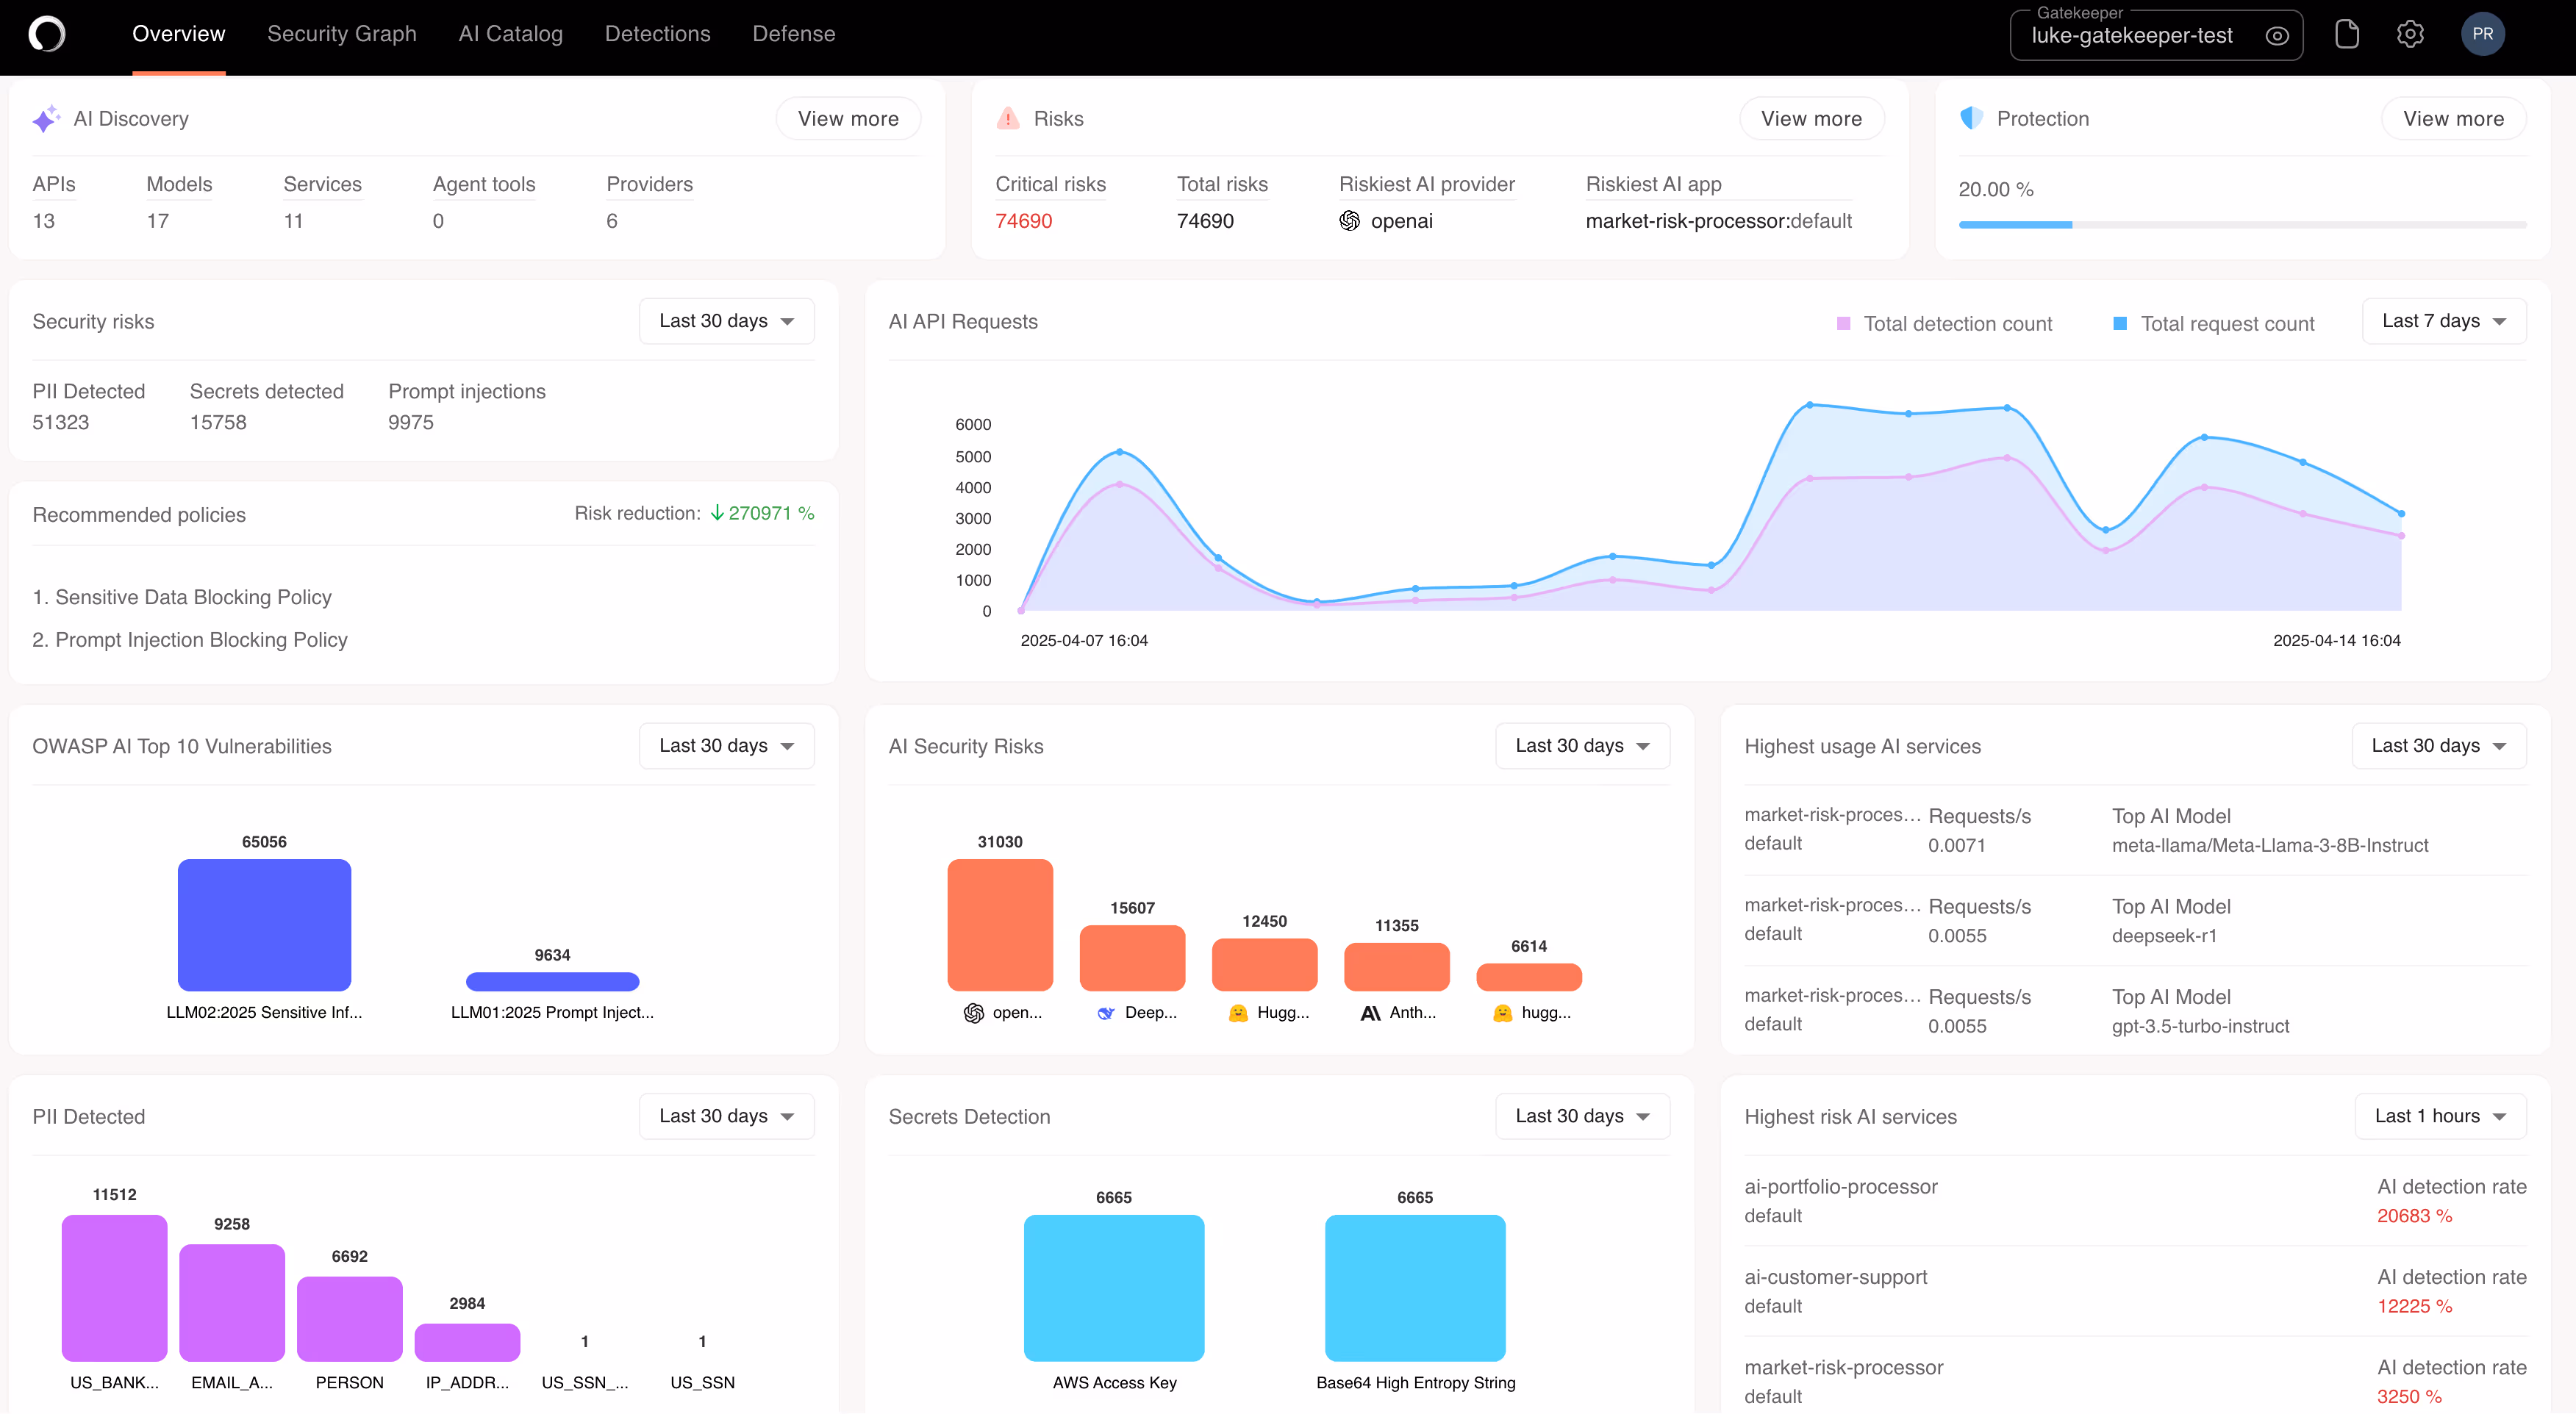Screen dimensions: 2576x1414
Task: Click the Protection shield icon
Action: click(1971, 118)
